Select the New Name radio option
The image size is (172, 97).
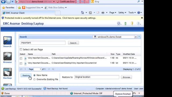point(34,75)
